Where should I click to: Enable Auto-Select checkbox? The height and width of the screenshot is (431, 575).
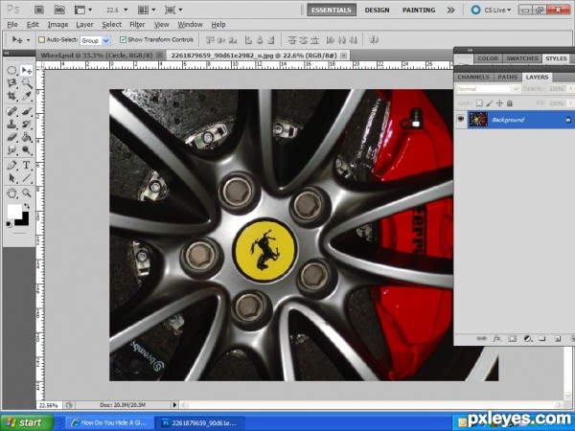tap(41, 39)
